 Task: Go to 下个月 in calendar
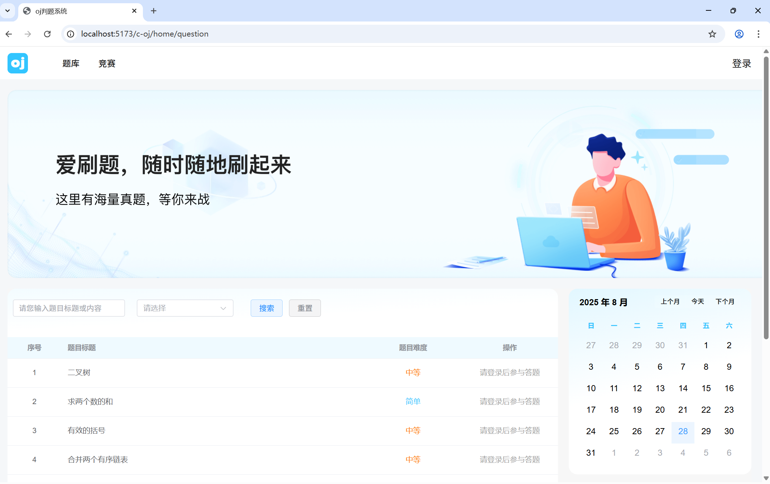[x=725, y=302]
